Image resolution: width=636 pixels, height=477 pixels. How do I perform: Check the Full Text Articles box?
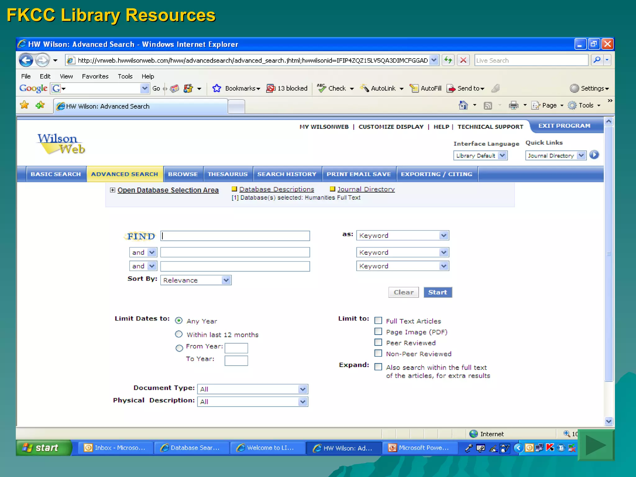[378, 320]
